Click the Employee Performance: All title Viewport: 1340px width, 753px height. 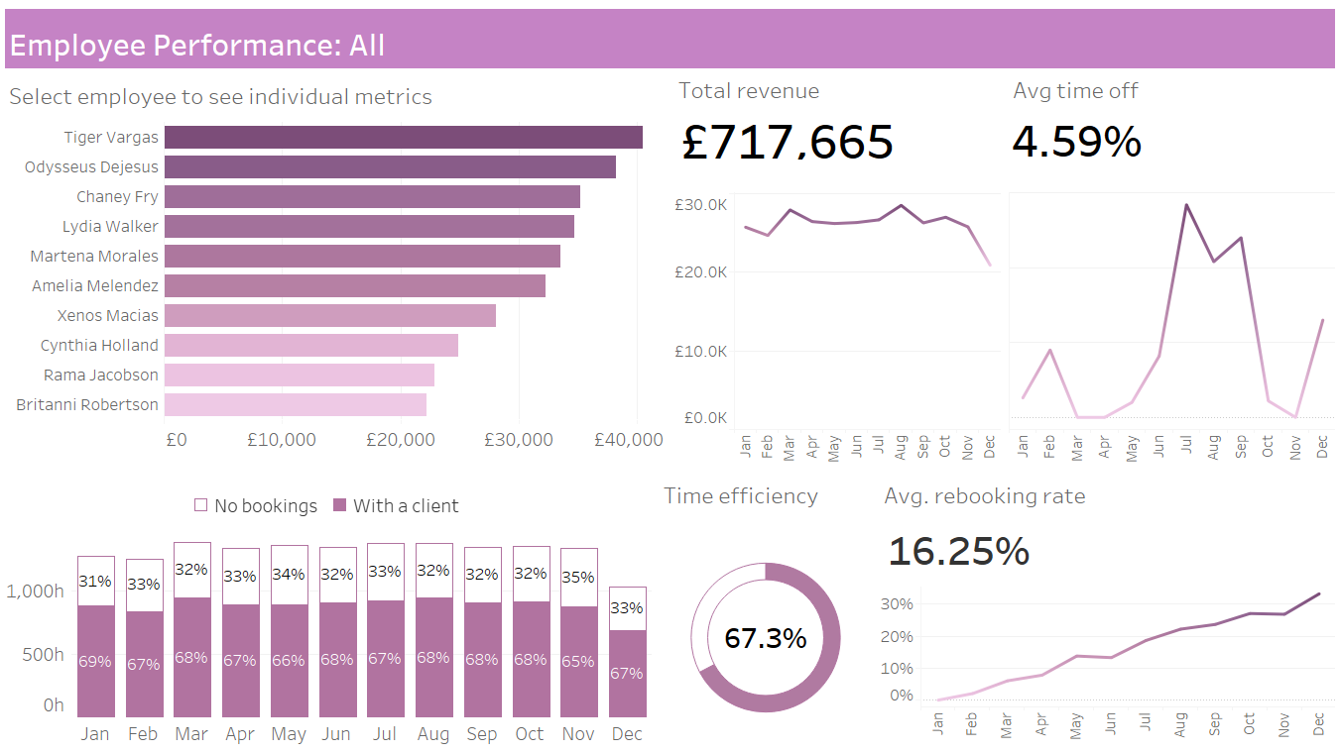pyautogui.click(x=196, y=46)
